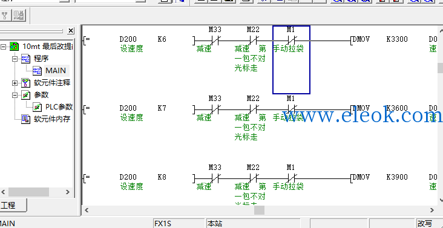The height and width of the screenshot is (228, 443).
Task: Click the greyed ladder-tree toolbar icon
Action: point(4,15)
